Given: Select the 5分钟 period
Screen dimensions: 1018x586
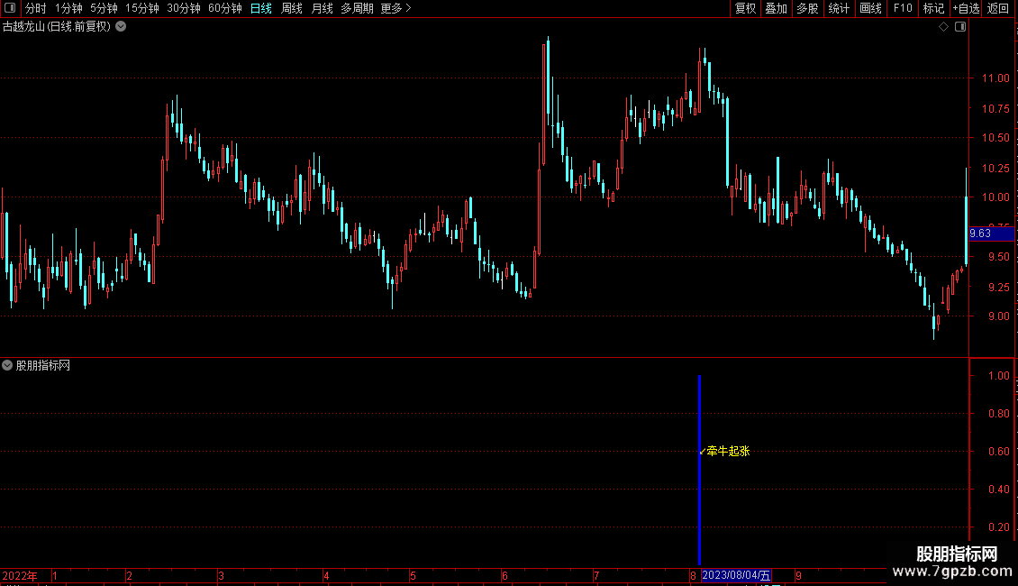Looking at the screenshot, I should click(x=104, y=8).
